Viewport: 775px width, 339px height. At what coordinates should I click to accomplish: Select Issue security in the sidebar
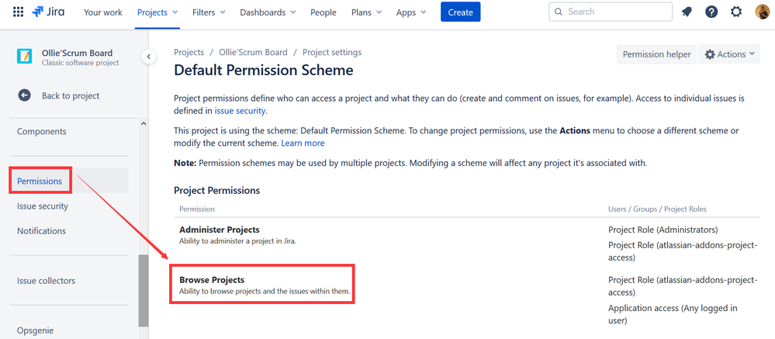coord(43,206)
